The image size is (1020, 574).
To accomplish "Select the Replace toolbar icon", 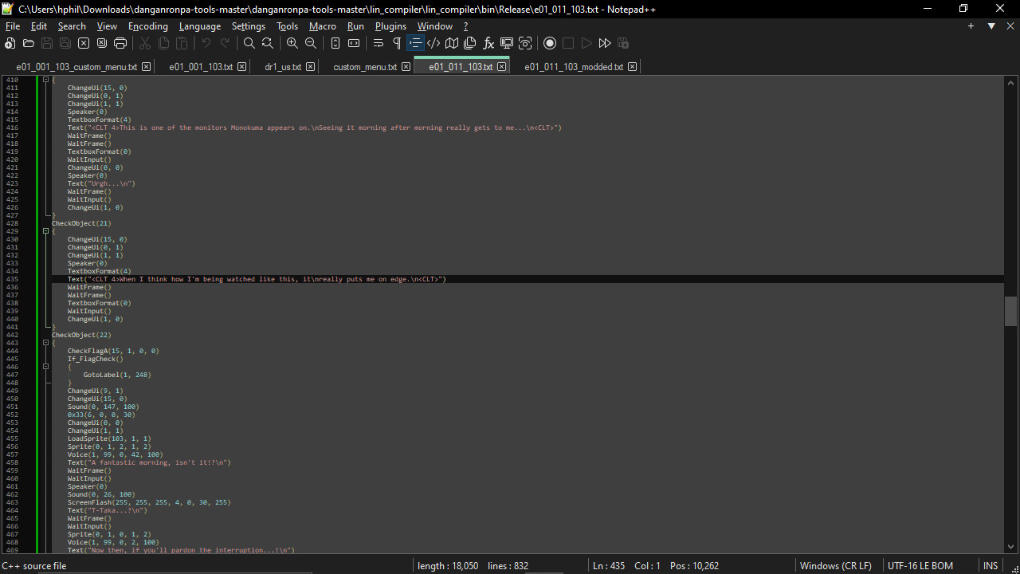I will pyautogui.click(x=267, y=43).
